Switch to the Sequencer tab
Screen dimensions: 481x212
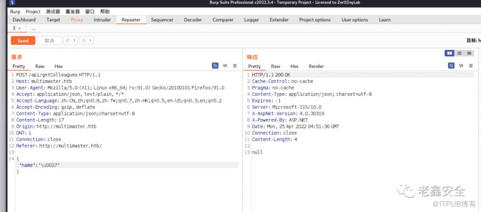tap(162, 19)
